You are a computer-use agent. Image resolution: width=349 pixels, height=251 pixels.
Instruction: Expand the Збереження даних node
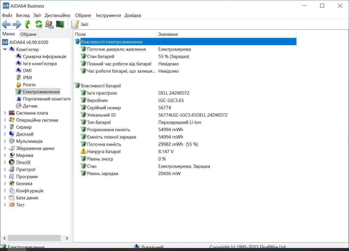pyautogui.click(x=5, y=148)
